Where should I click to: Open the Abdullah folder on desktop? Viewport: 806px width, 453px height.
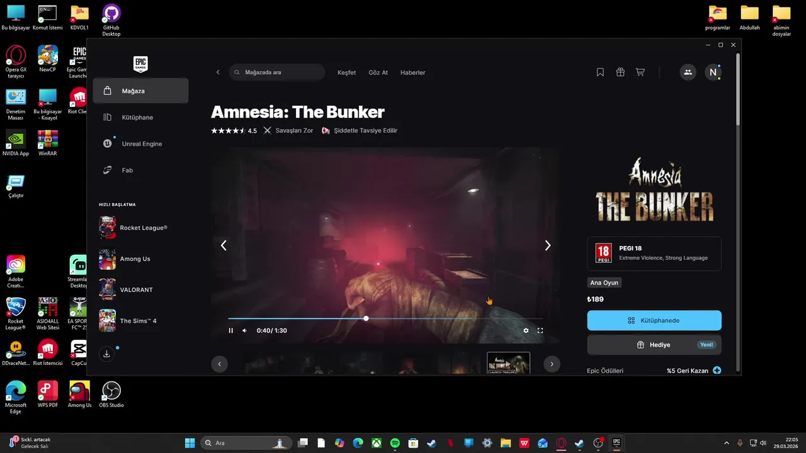tap(749, 18)
